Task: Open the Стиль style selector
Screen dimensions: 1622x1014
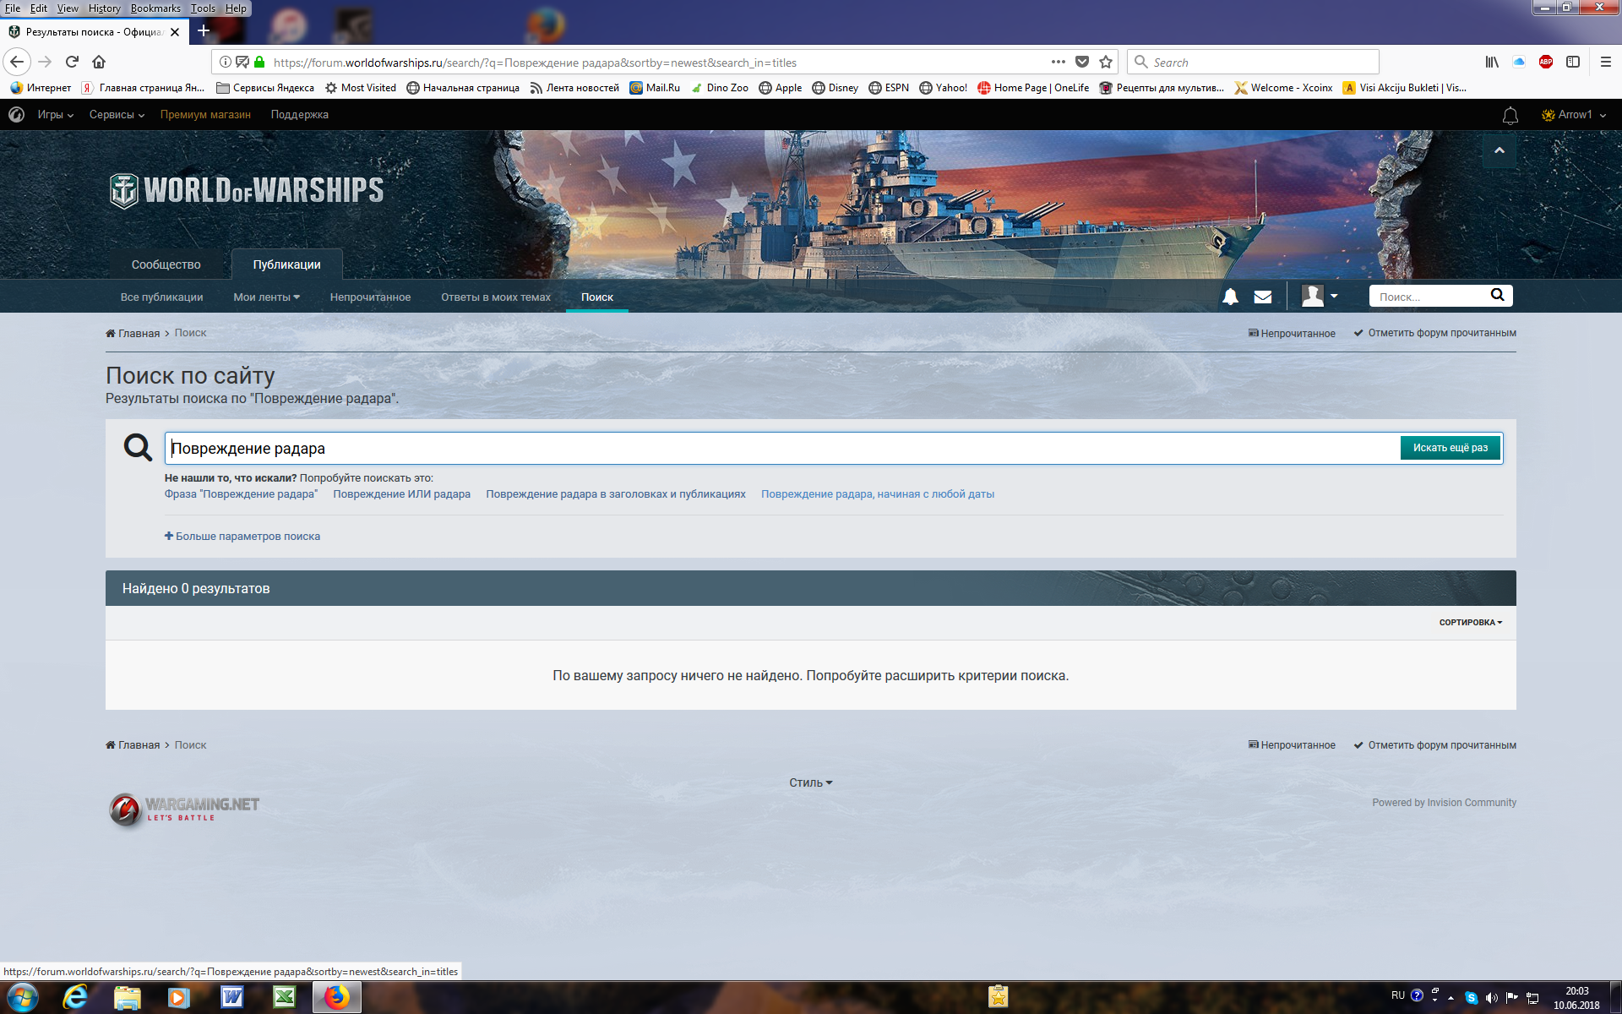Action: click(x=810, y=782)
